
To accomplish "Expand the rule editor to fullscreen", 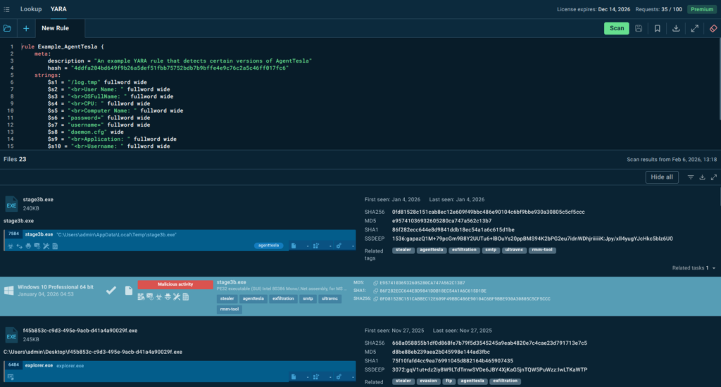I will click(x=694, y=28).
